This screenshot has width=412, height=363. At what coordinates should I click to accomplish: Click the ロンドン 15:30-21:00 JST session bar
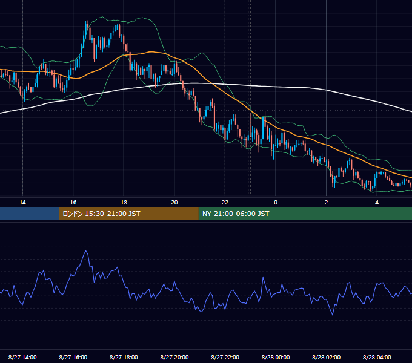point(128,214)
